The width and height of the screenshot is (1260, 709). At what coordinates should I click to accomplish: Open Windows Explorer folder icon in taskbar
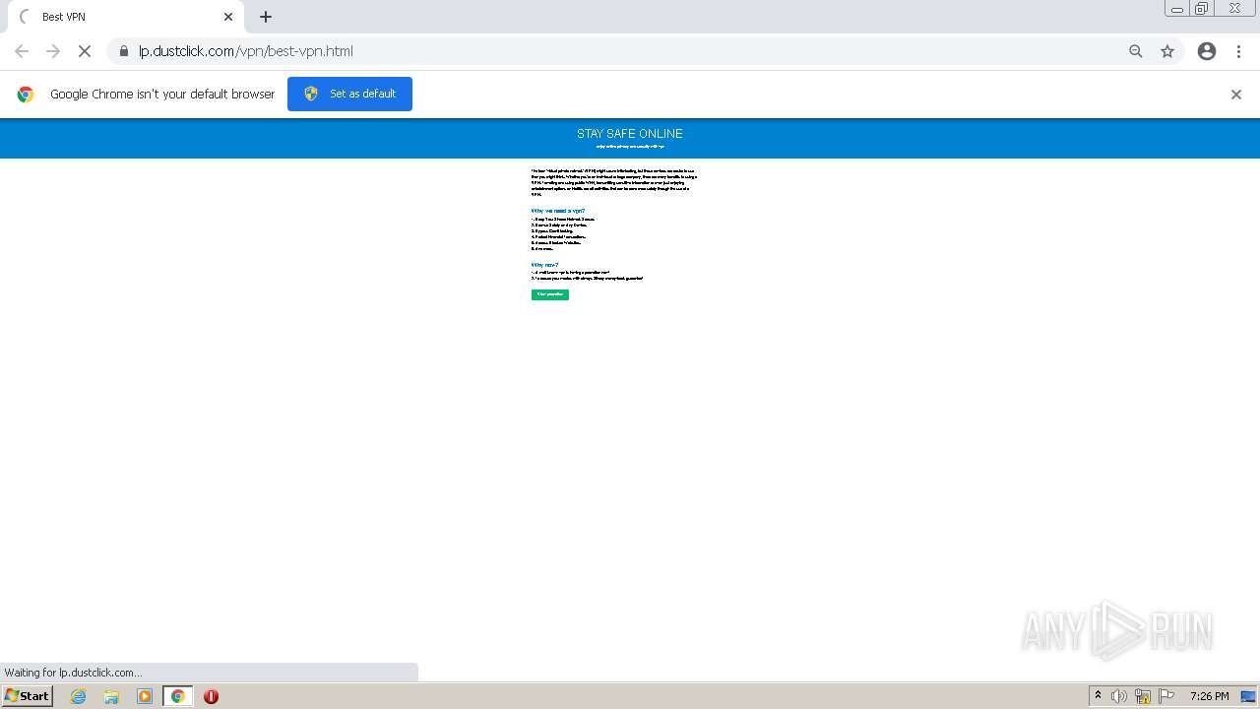click(111, 696)
